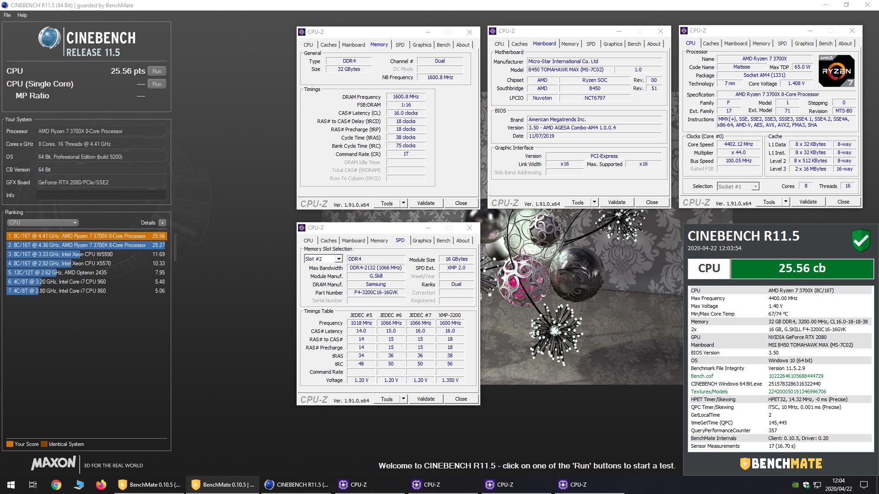Open the Socket #1 selection dropdown

(x=738, y=186)
